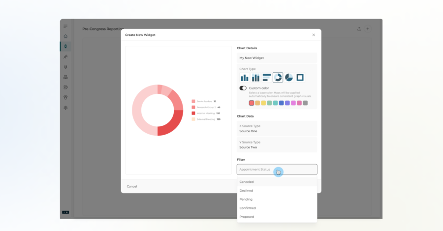This screenshot has height=231, width=443.
Task: Select the donut chart type
Action: [x=278, y=77]
